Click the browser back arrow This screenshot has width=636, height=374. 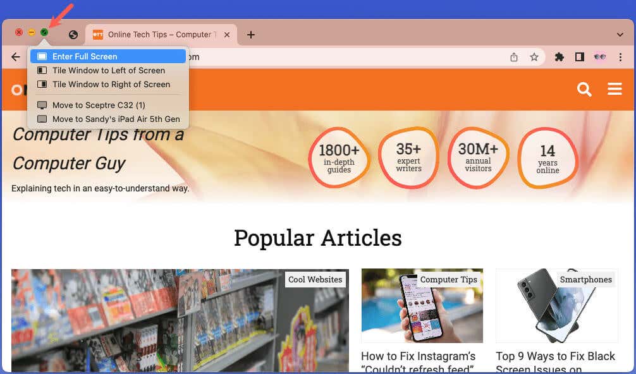coord(16,57)
